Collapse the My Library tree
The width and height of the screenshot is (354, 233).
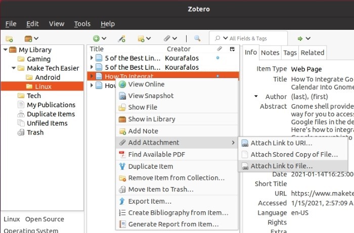click(6, 50)
